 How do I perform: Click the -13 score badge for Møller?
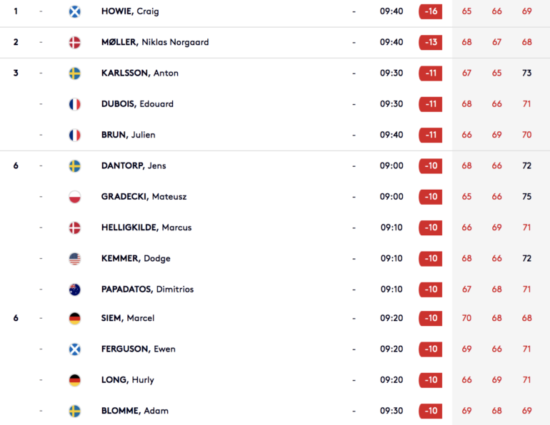click(431, 42)
